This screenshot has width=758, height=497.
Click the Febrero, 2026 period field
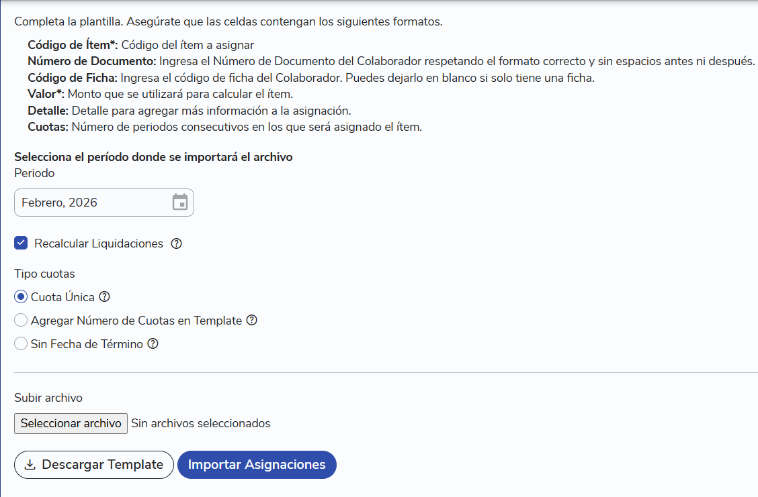coord(104,203)
